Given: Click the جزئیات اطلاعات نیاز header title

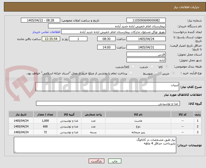Looking at the screenshot, I should coord(187,7).
